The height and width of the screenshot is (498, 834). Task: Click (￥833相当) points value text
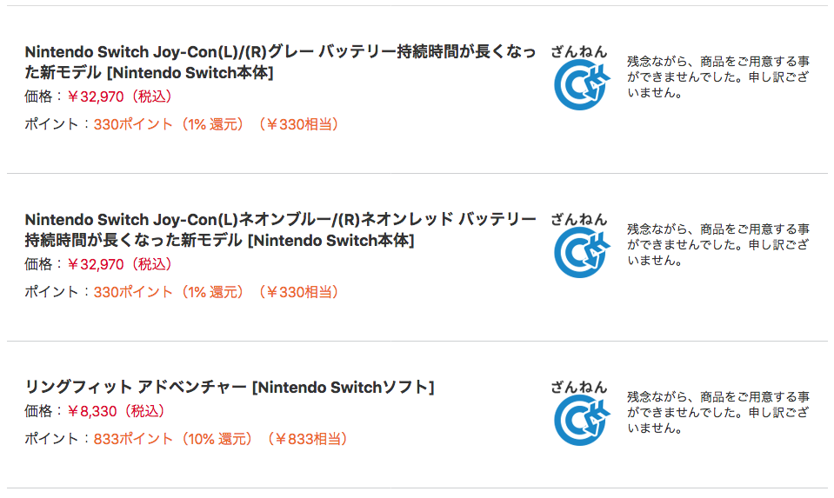(x=306, y=439)
